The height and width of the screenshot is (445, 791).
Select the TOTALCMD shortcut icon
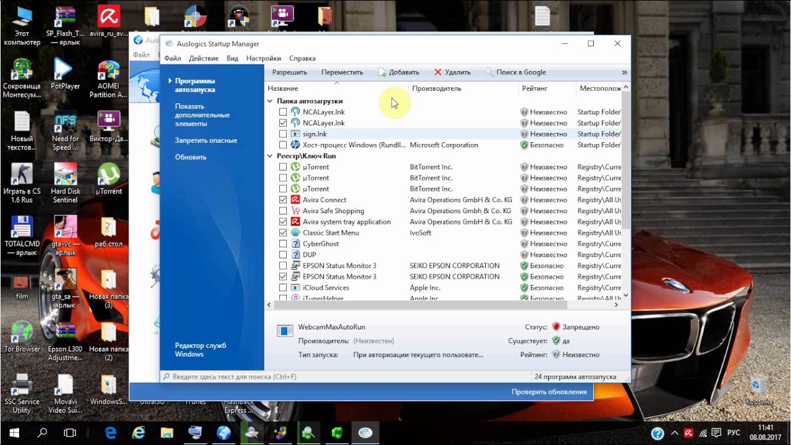click(x=22, y=236)
